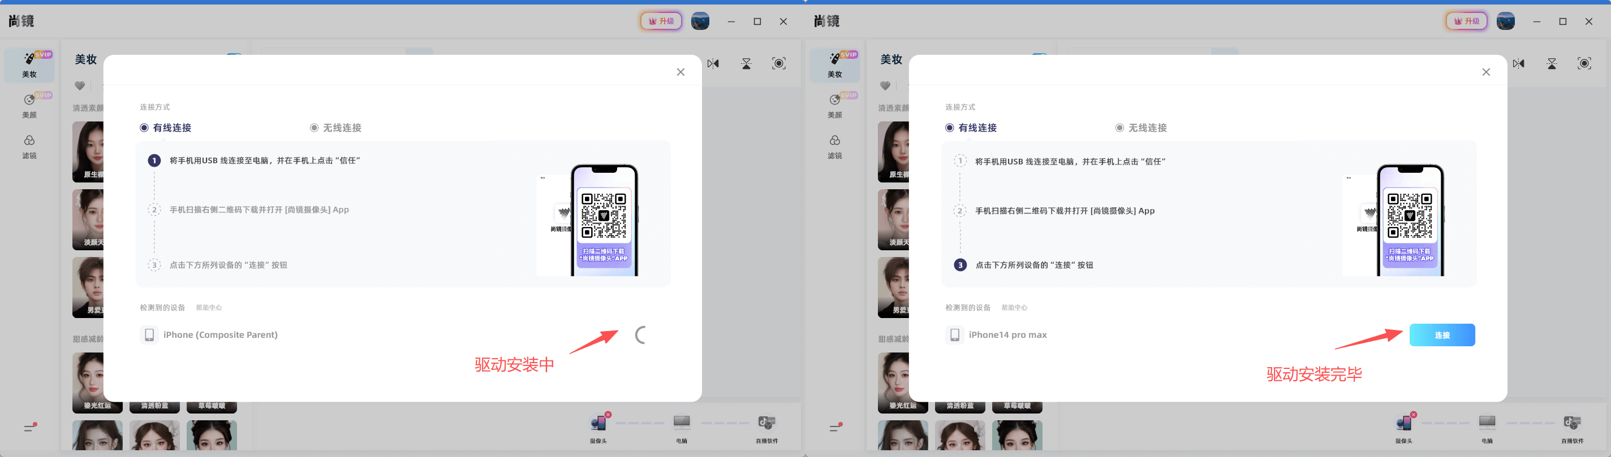Screen dimensions: 1611x457
Task: Open 美妆 sidebar tab in iPhone14 pro max window
Action: [835, 65]
